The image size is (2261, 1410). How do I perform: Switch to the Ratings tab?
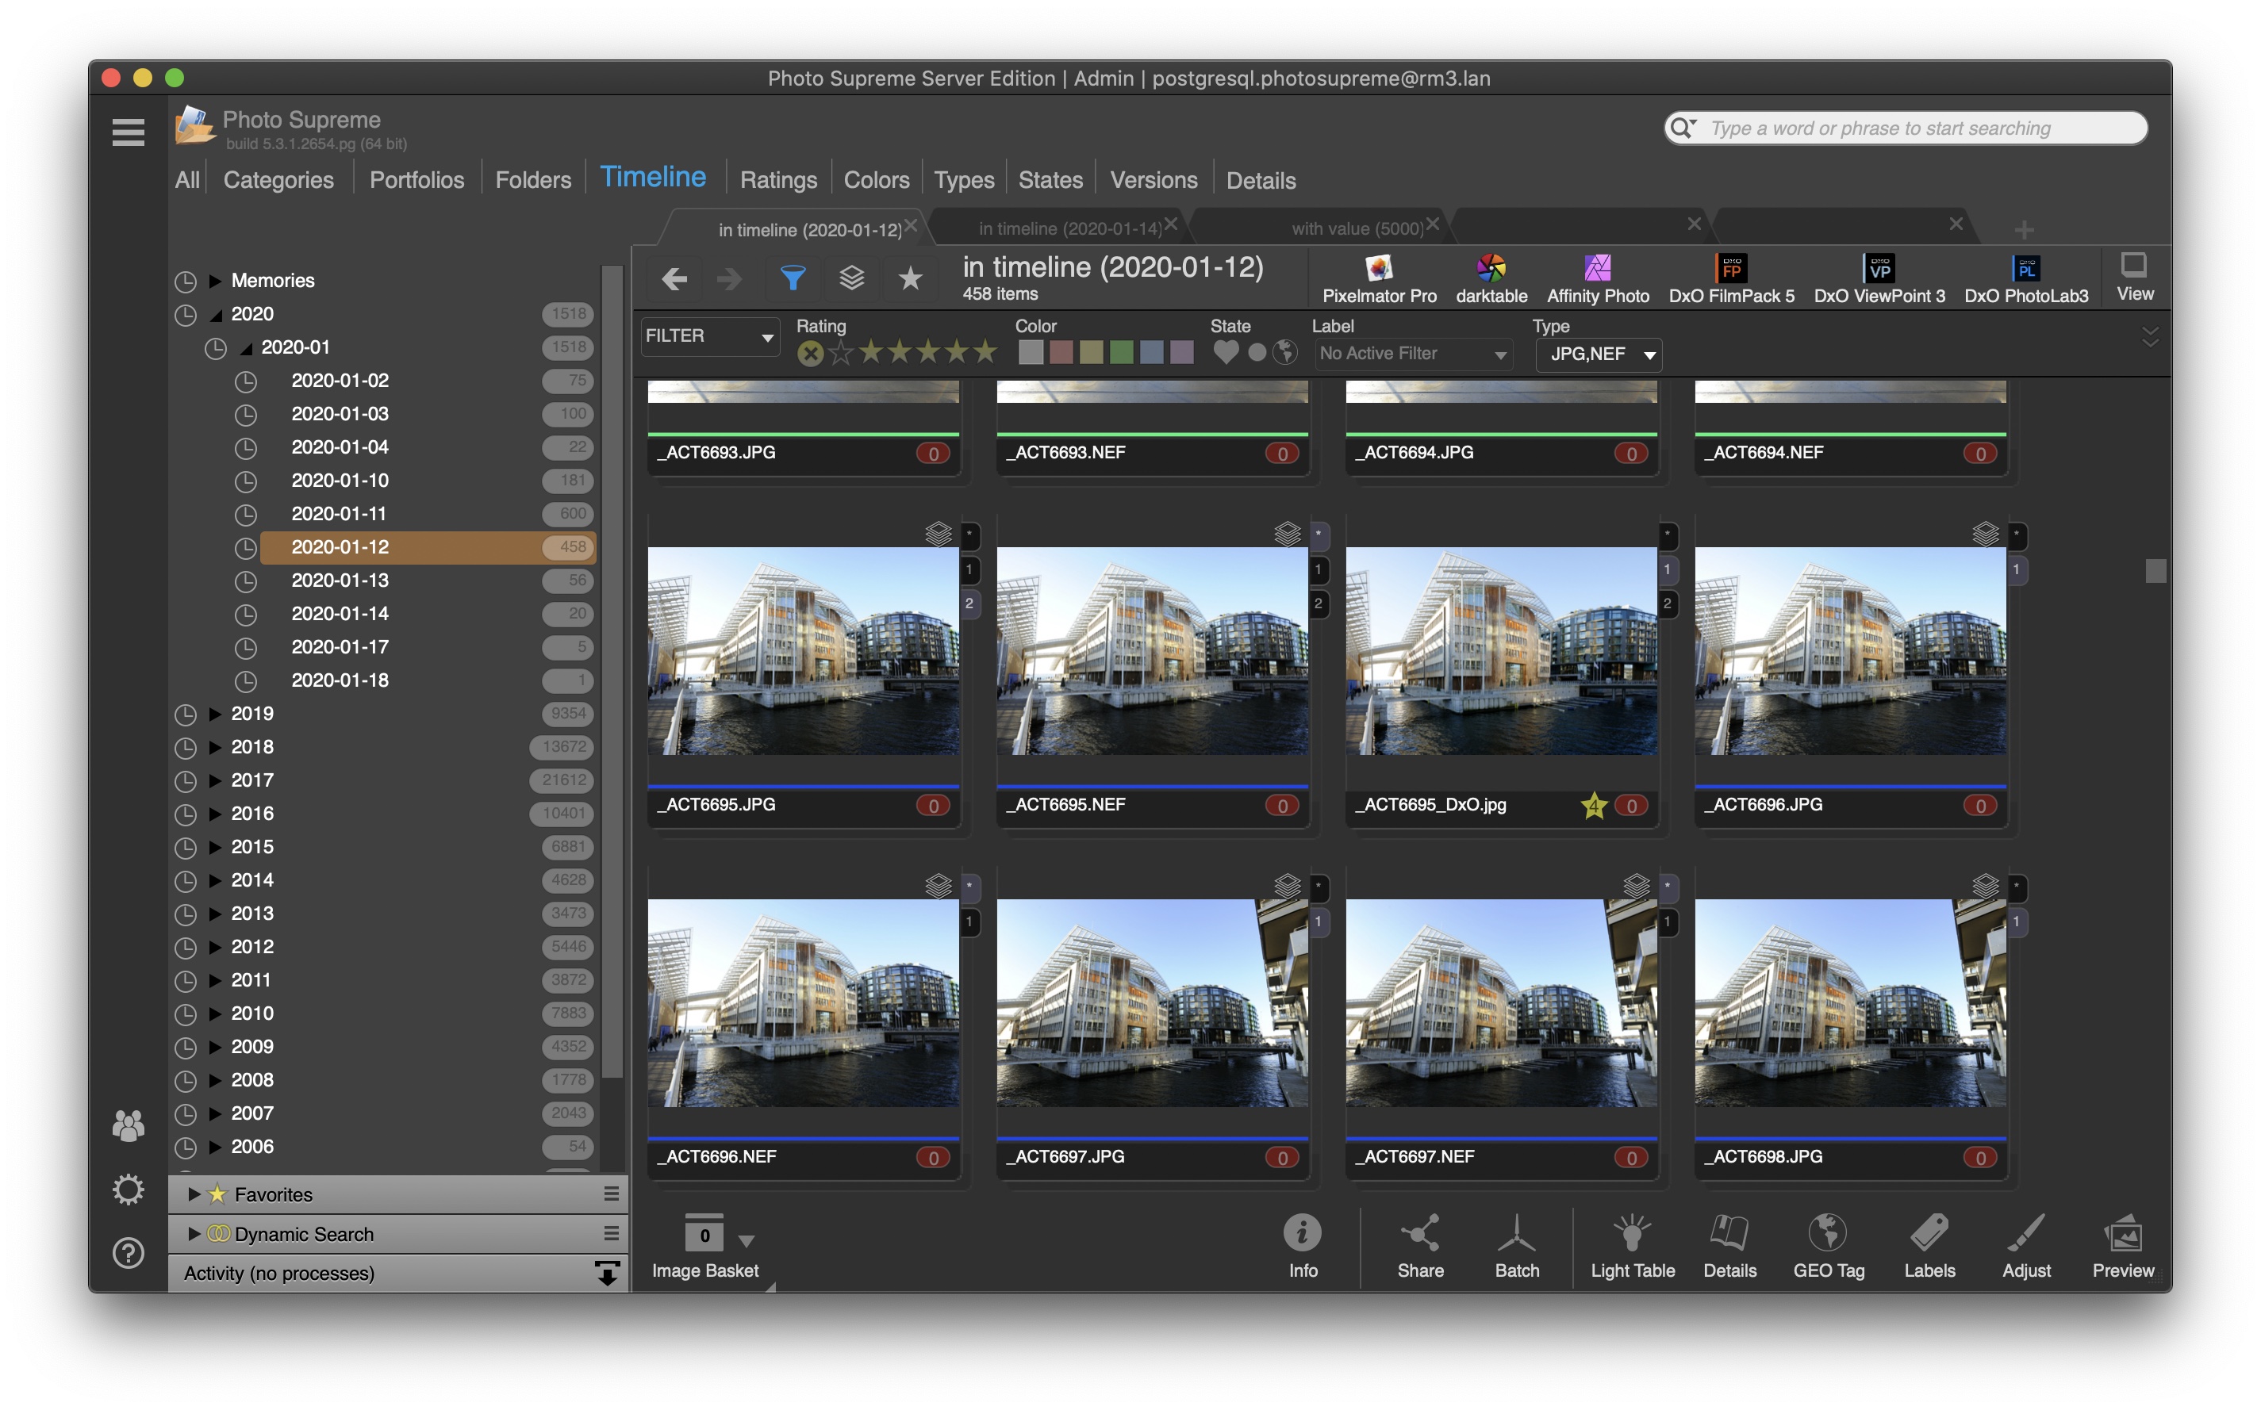point(778,180)
